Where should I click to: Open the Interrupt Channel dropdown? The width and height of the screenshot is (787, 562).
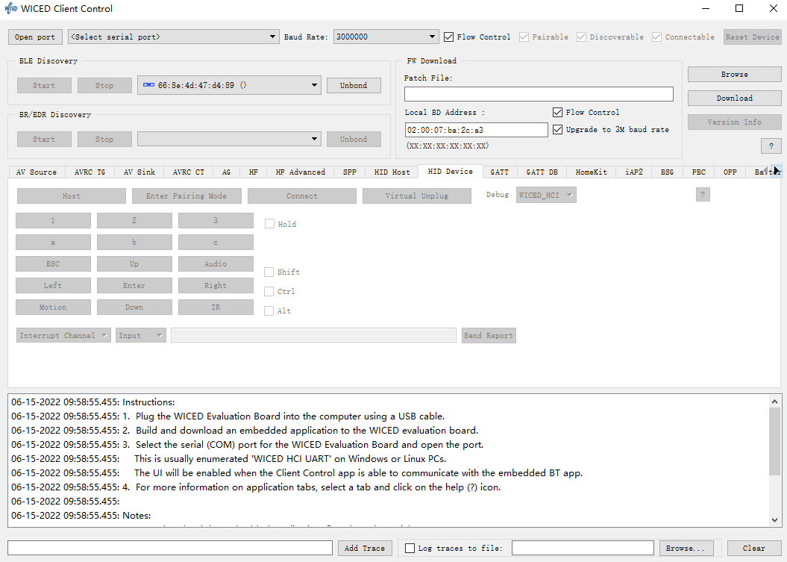tap(63, 335)
